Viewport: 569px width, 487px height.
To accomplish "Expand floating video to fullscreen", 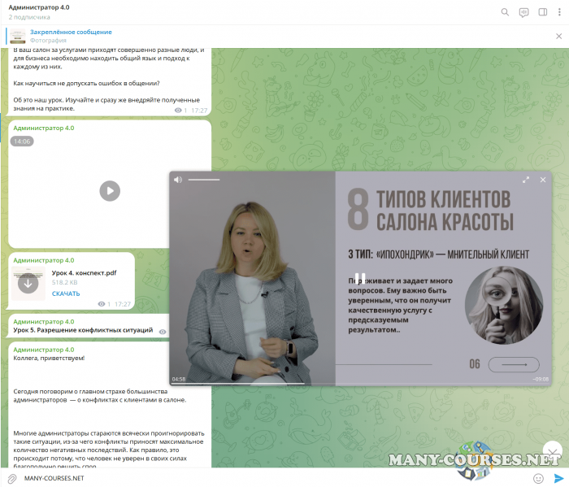I will click(526, 180).
